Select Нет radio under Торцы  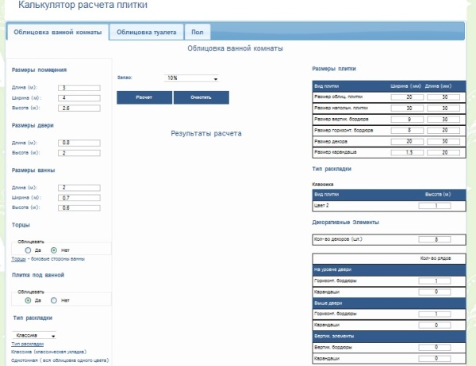[54, 250]
